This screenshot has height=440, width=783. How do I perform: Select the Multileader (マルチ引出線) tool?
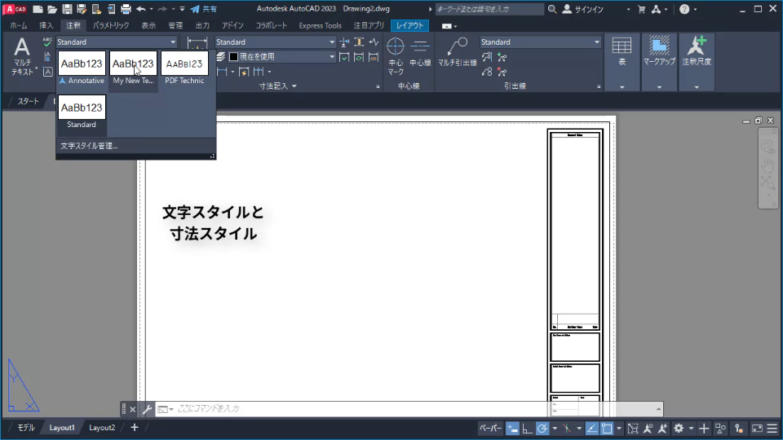[457, 52]
